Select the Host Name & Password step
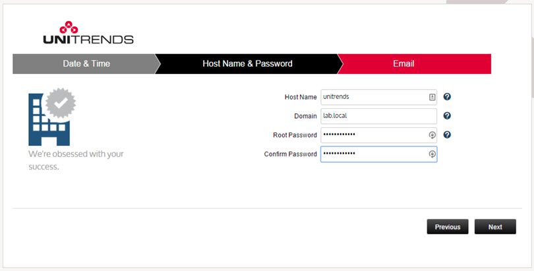The width and height of the screenshot is (534, 271). [247, 64]
